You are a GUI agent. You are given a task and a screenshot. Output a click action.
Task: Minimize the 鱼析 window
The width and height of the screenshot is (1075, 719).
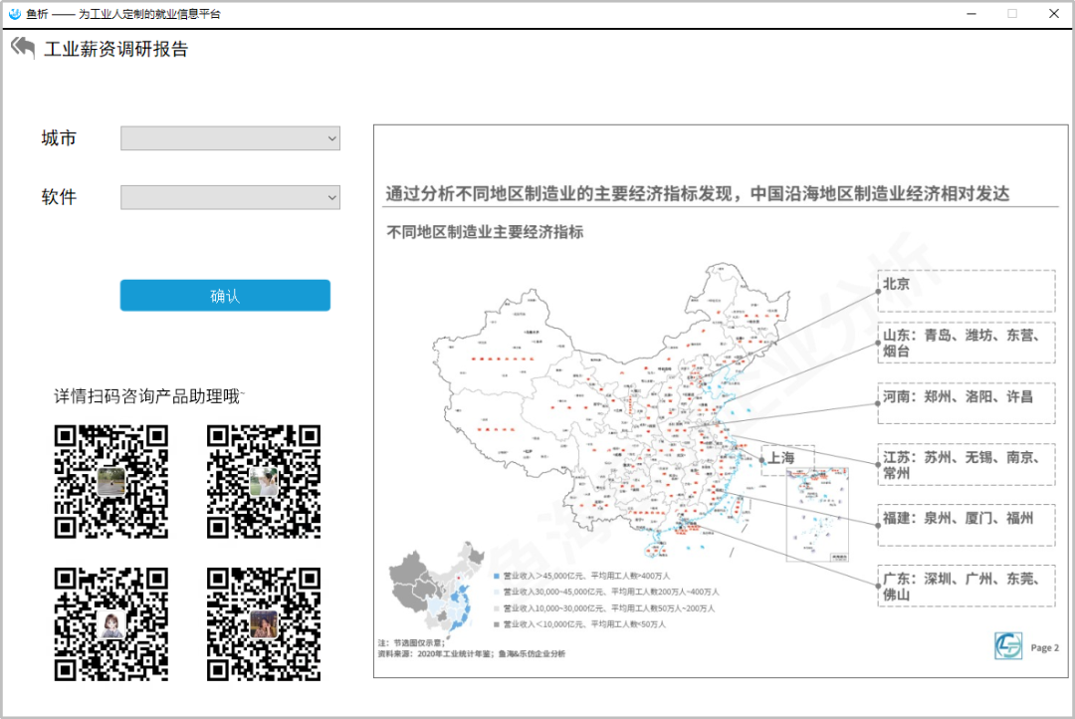point(971,14)
